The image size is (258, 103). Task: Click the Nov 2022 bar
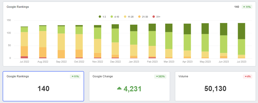(x=98, y=42)
